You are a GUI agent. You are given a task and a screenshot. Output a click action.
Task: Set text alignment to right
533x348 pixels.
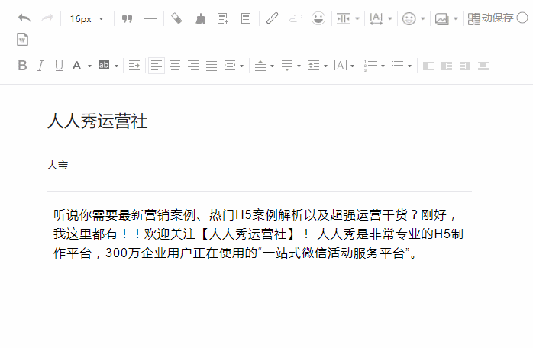[x=193, y=66]
